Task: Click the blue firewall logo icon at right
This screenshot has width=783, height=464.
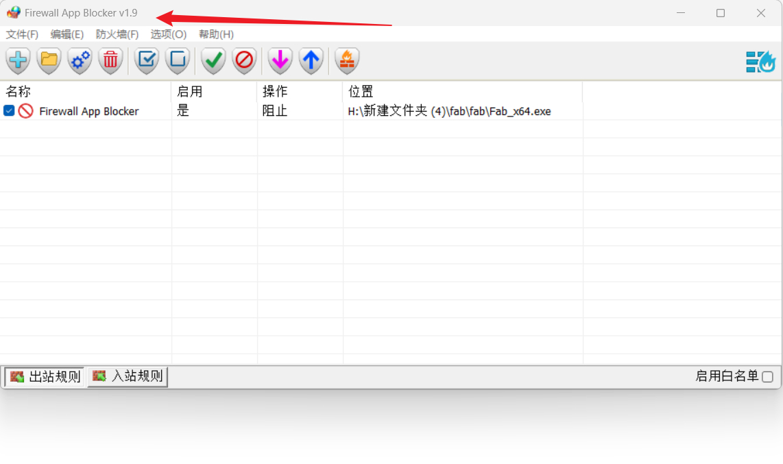Action: (x=760, y=62)
